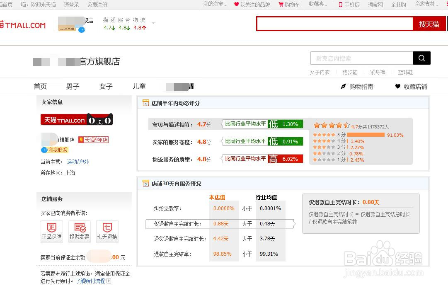Expand the shop rating dropdown arrow
The width and height of the screenshot is (448, 288).
tap(153, 23)
